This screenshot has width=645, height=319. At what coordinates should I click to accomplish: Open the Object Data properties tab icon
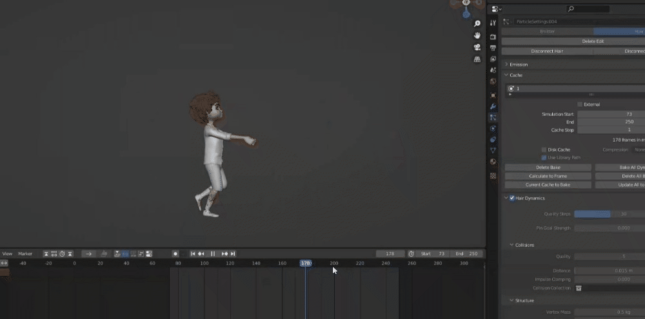(493, 150)
